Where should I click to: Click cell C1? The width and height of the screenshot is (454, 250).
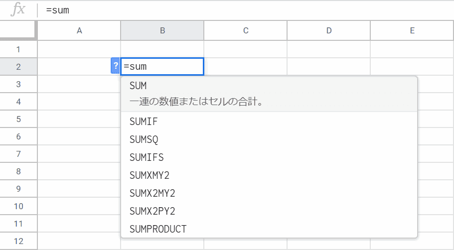click(x=246, y=49)
